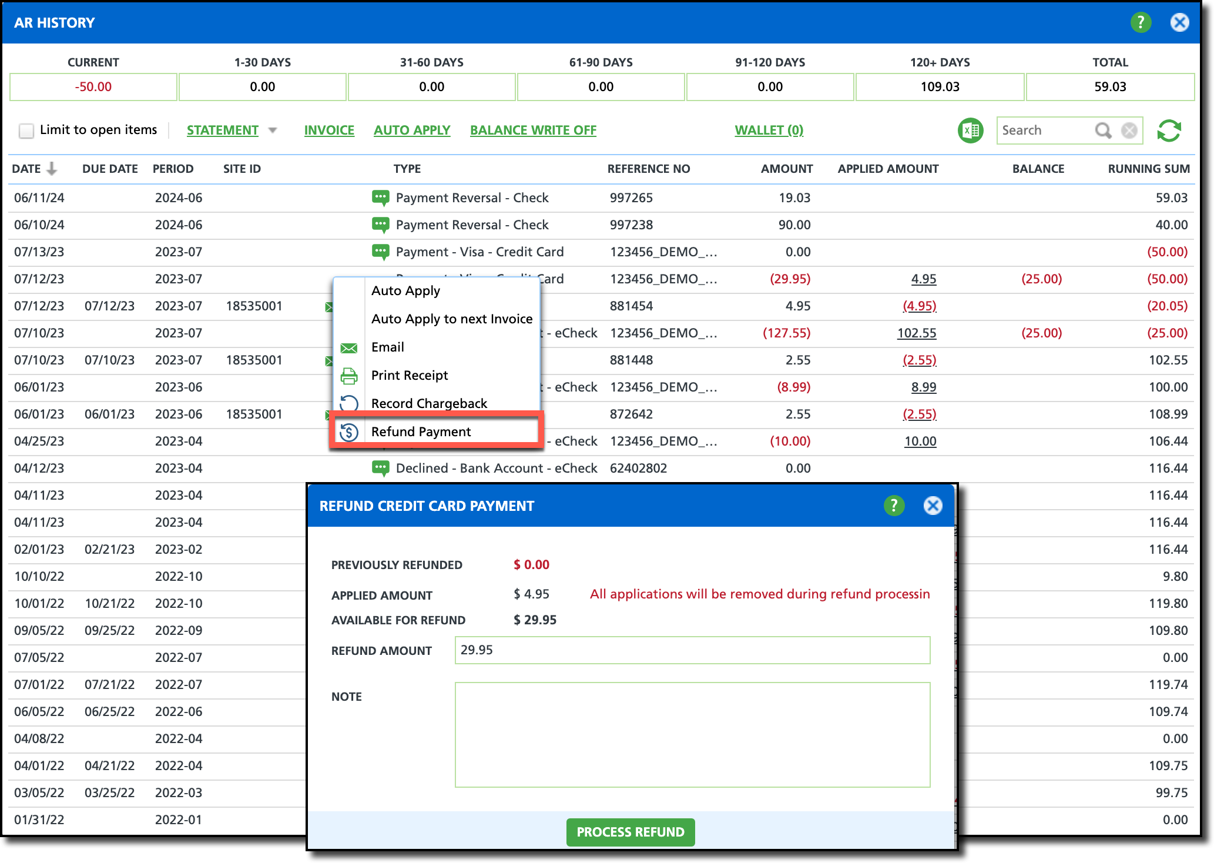Enable Limit to open items checkbox

tap(26, 131)
